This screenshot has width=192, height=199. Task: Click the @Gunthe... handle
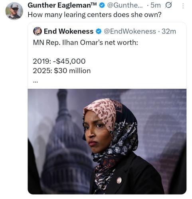coord(125,6)
